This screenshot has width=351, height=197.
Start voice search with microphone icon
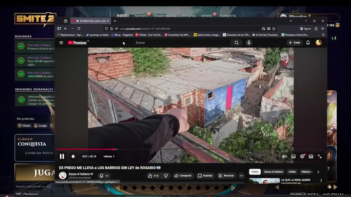(x=249, y=43)
